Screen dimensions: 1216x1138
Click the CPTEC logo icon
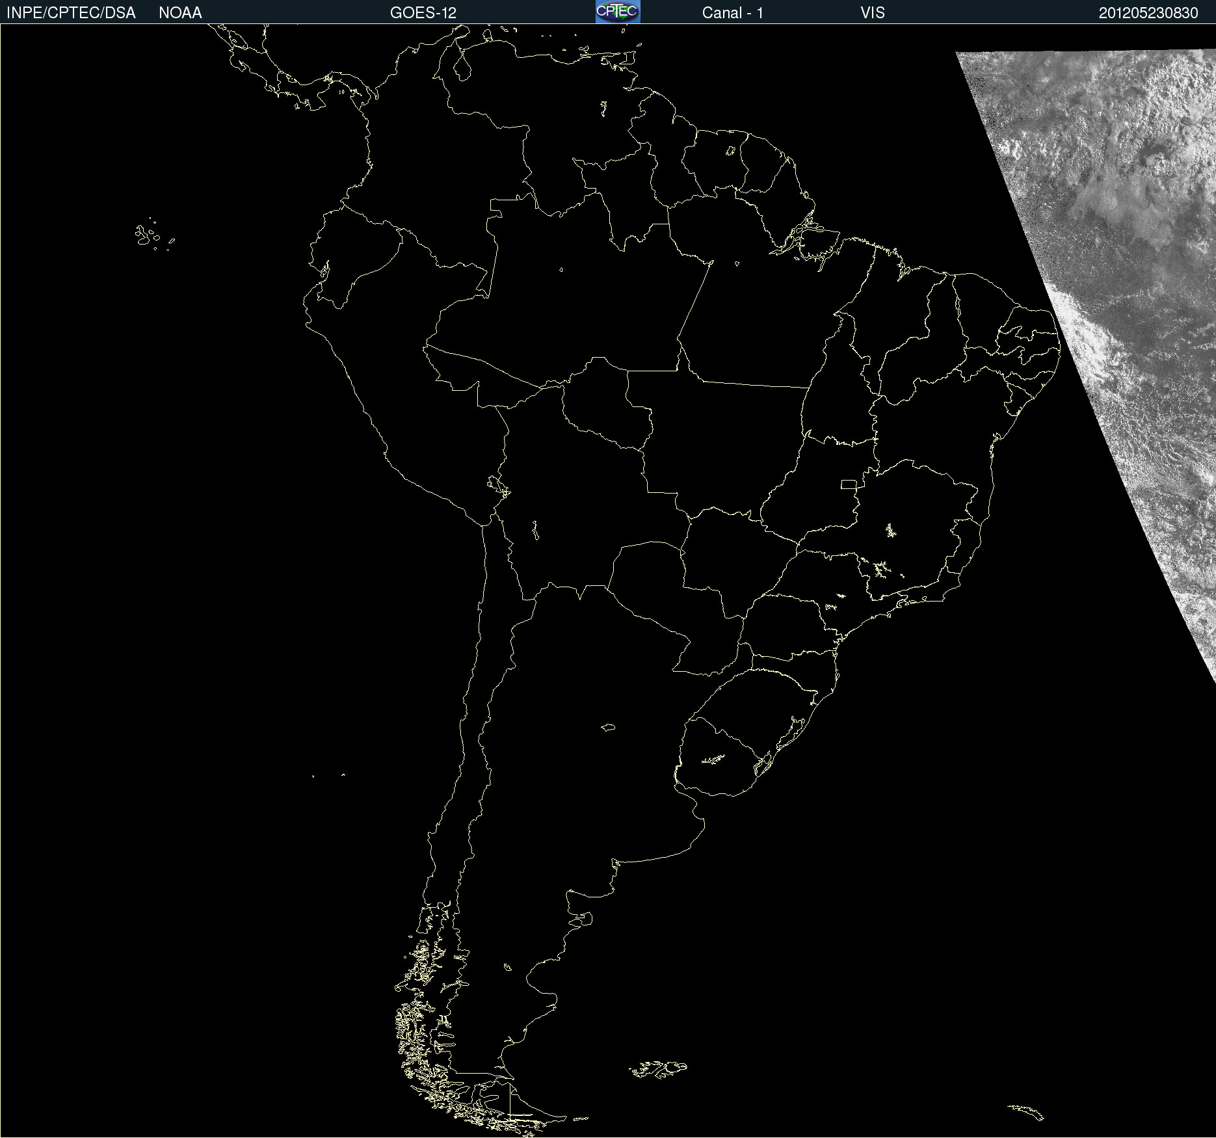tap(618, 12)
